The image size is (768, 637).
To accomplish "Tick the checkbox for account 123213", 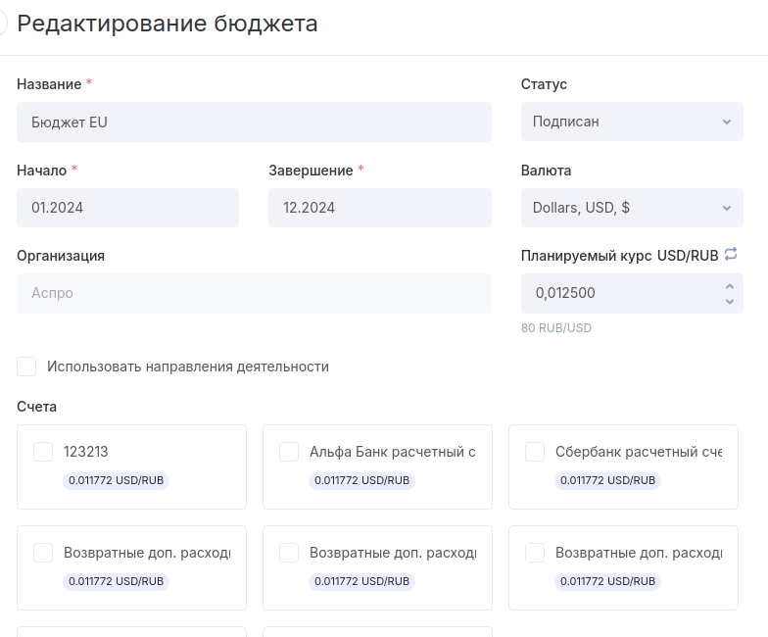I will (43, 452).
